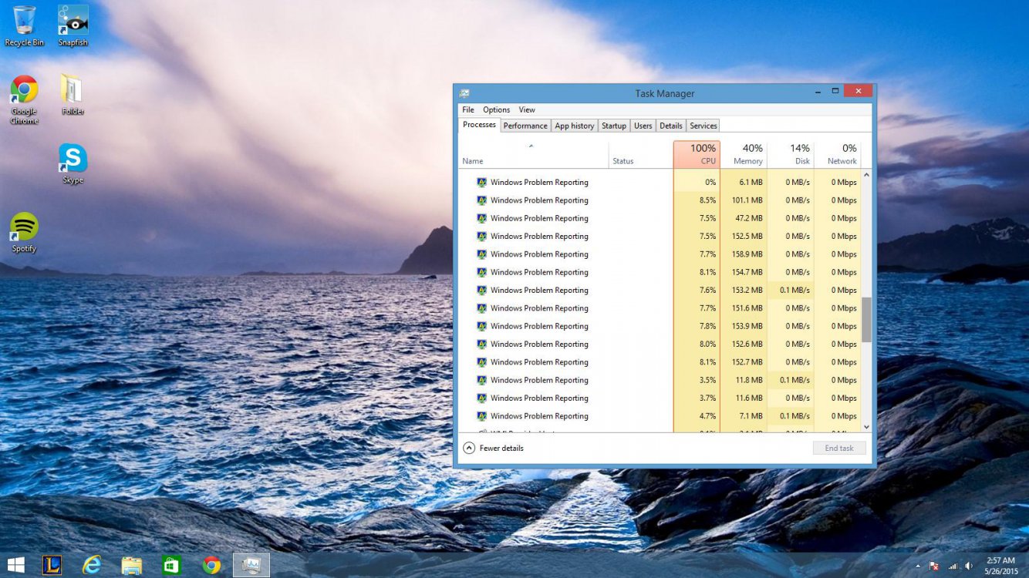Sort by the 100% CPU column header
The image size is (1029, 578).
click(697, 154)
